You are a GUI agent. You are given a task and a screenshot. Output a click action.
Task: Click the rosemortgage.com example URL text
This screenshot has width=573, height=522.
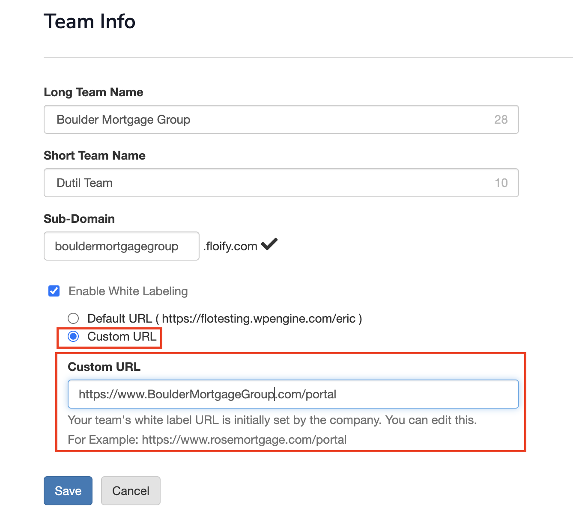pos(244,440)
